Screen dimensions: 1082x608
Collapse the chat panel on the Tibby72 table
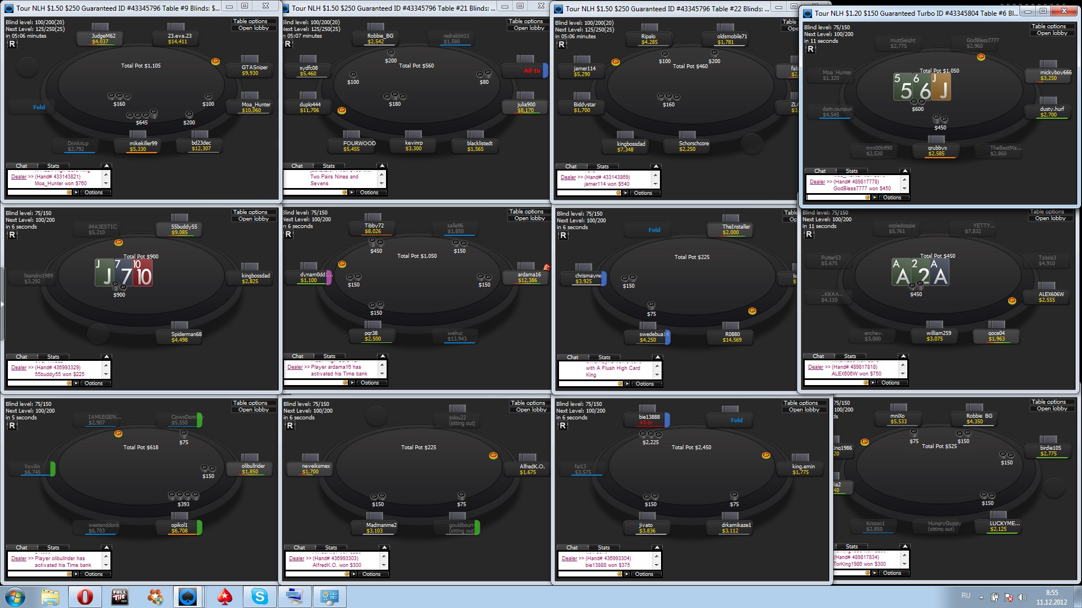point(383,356)
